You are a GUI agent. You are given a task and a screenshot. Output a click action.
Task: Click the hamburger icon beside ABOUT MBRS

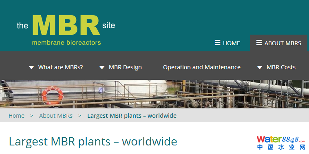click(x=259, y=43)
